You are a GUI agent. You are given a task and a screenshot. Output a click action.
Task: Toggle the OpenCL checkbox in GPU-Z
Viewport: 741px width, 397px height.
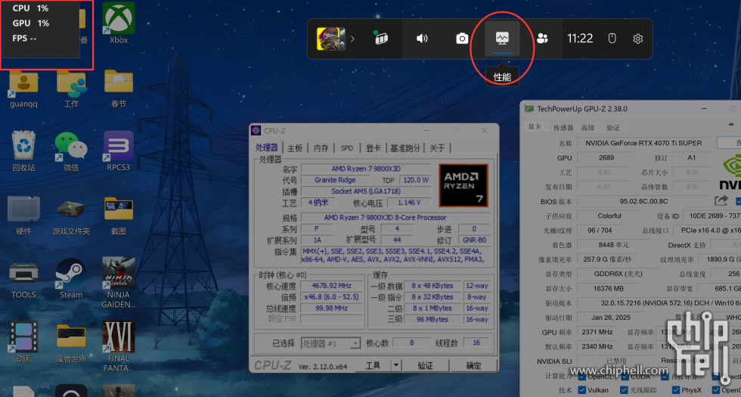(x=581, y=377)
